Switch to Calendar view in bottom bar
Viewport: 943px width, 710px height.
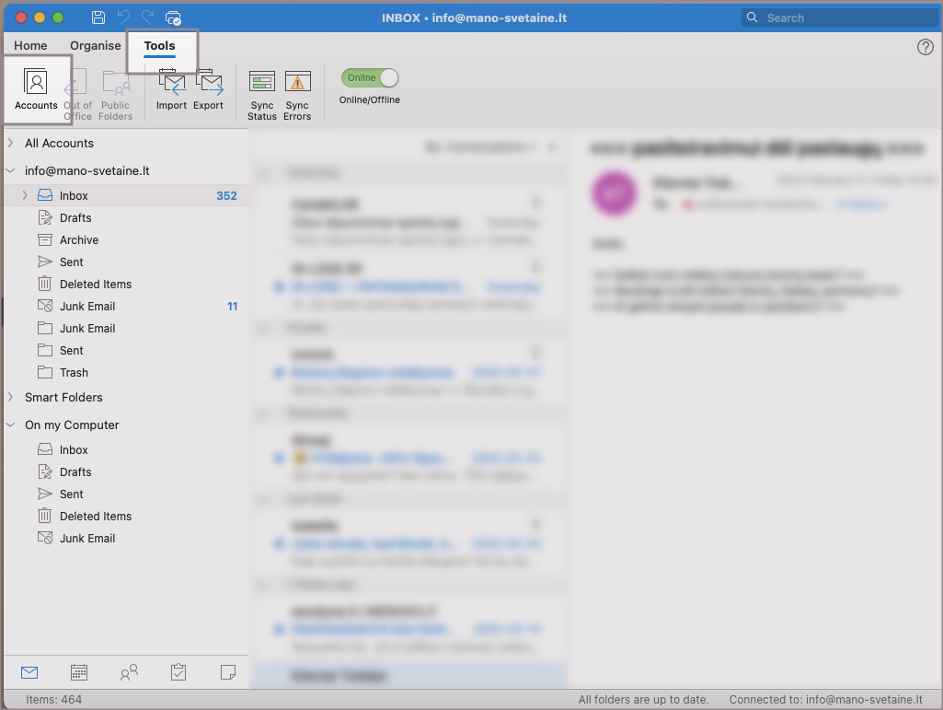point(79,672)
